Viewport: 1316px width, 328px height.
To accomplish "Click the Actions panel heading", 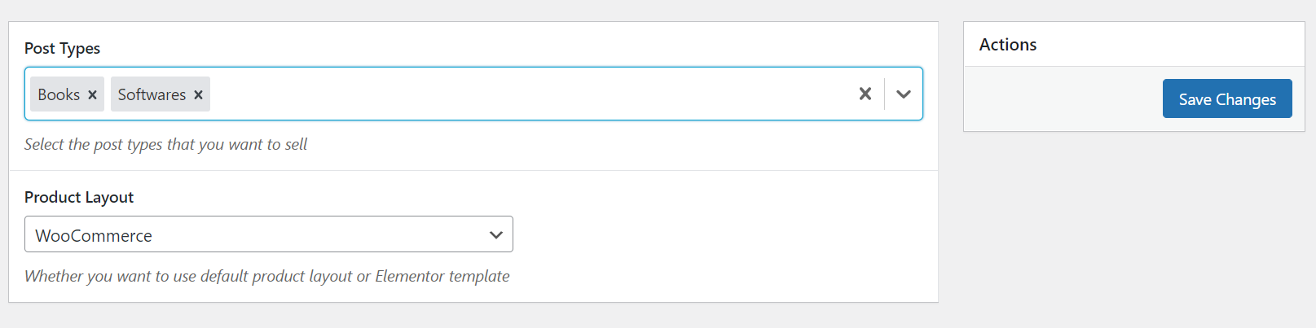I will [x=1008, y=45].
